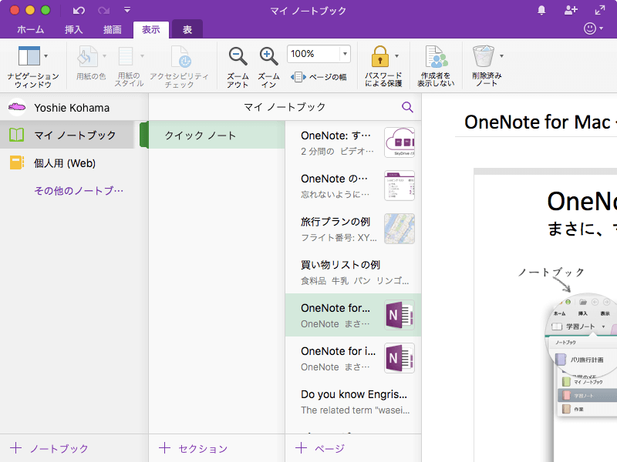Open the zoom percentage dropdown arrow

345,54
